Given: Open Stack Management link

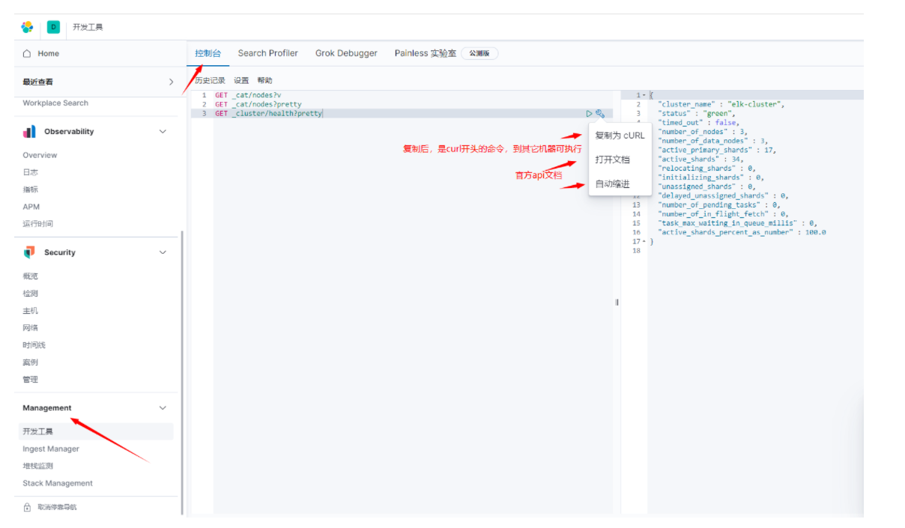Looking at the screenshot, I should tap(58, 483).
